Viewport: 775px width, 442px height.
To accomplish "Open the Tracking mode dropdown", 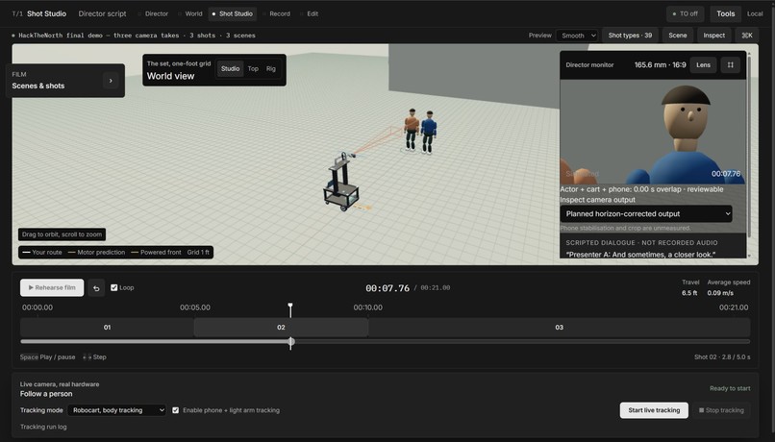I will click(117, 410).
